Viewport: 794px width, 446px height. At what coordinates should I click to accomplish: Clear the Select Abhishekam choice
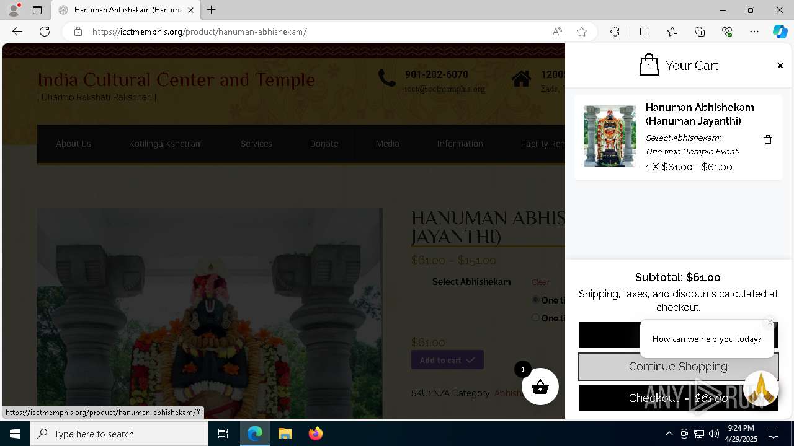click(x=540, y=282)
